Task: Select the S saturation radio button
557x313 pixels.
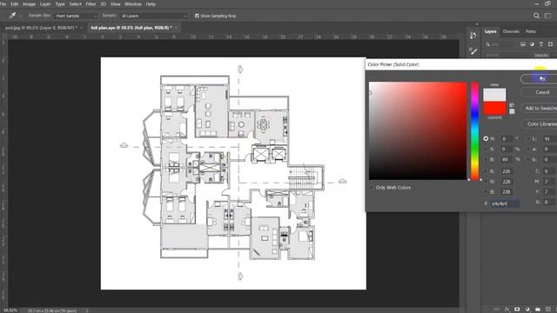Action: click(x=486, y=149)
